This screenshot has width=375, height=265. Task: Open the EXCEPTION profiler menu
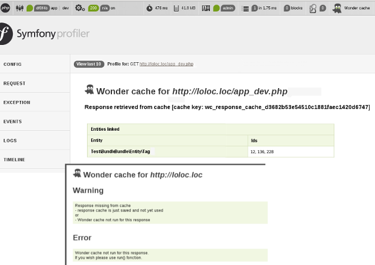[x=35, y=102]
